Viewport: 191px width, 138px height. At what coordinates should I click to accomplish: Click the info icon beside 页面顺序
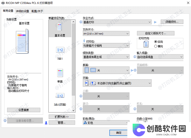pos(135,70)
